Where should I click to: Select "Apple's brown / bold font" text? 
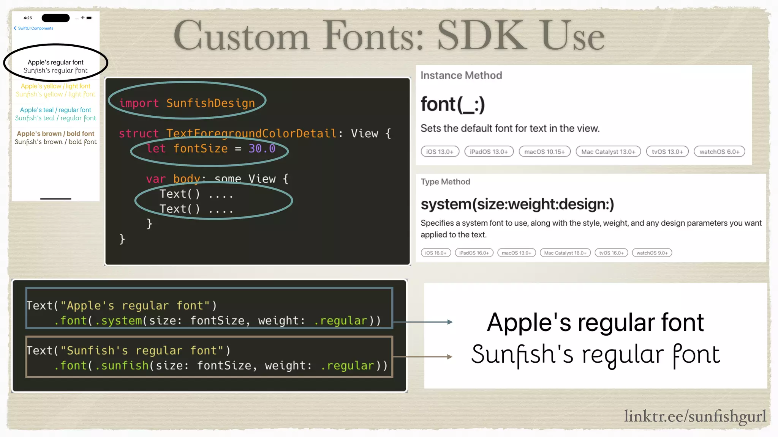click(x=55, y=134)
